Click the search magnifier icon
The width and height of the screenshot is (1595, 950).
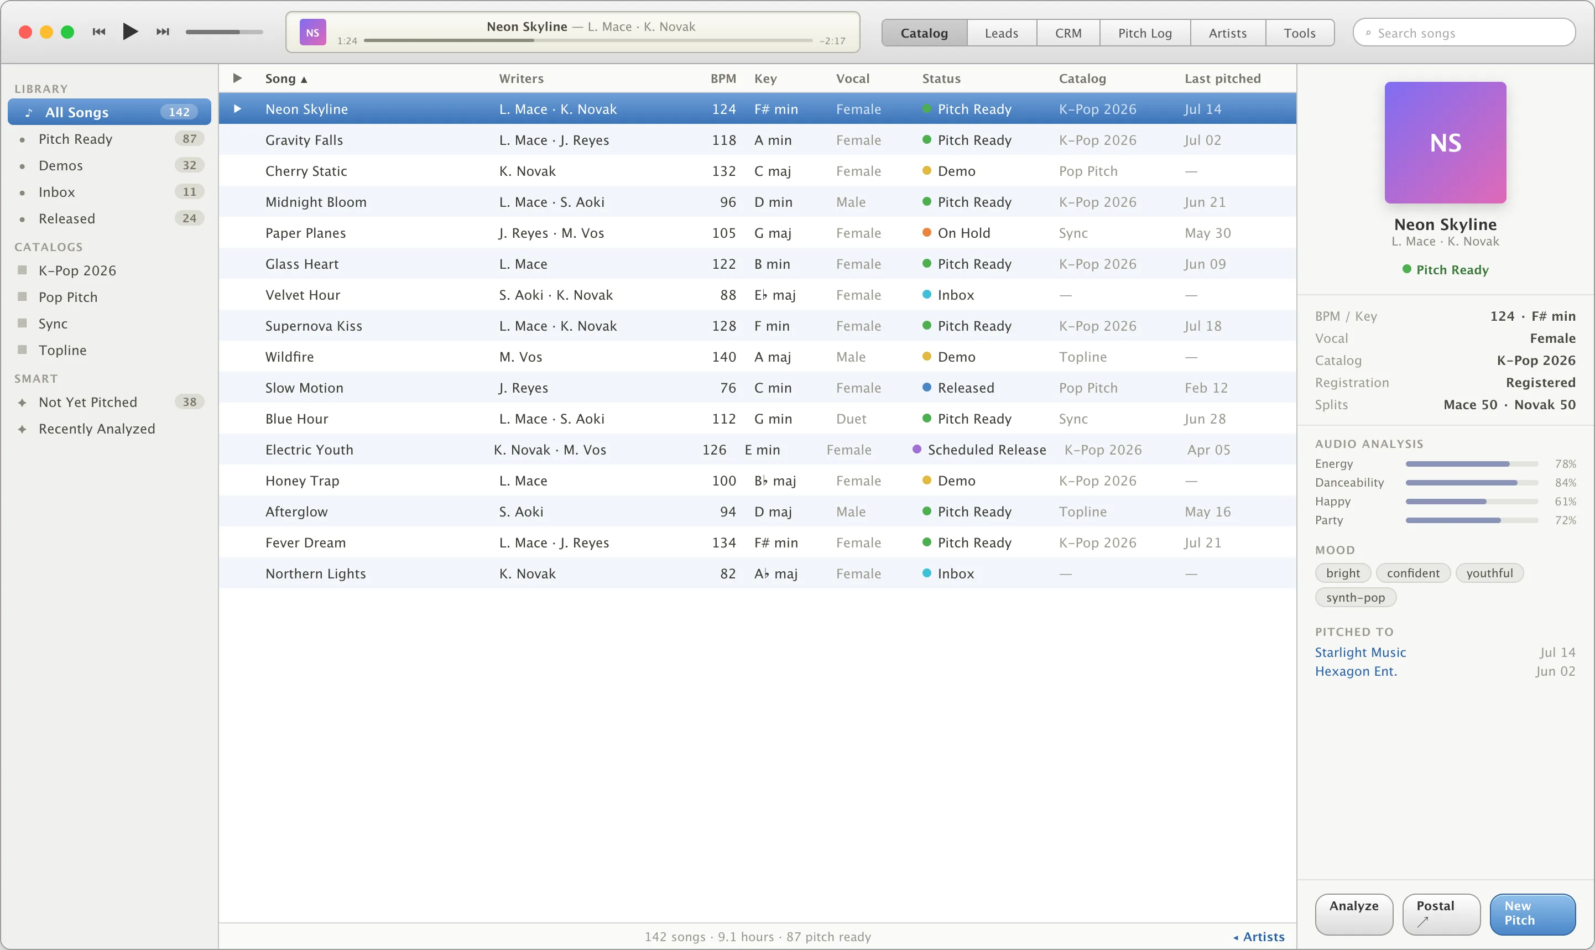[x=1368, y=33]
